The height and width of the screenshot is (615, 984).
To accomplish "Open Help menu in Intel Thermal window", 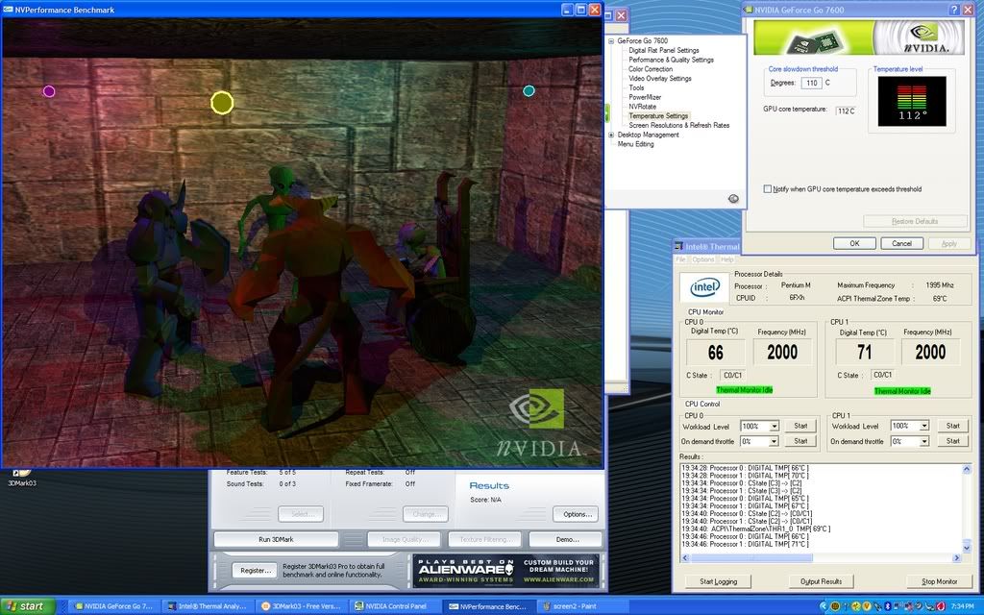I will click(x=726, y=259).
